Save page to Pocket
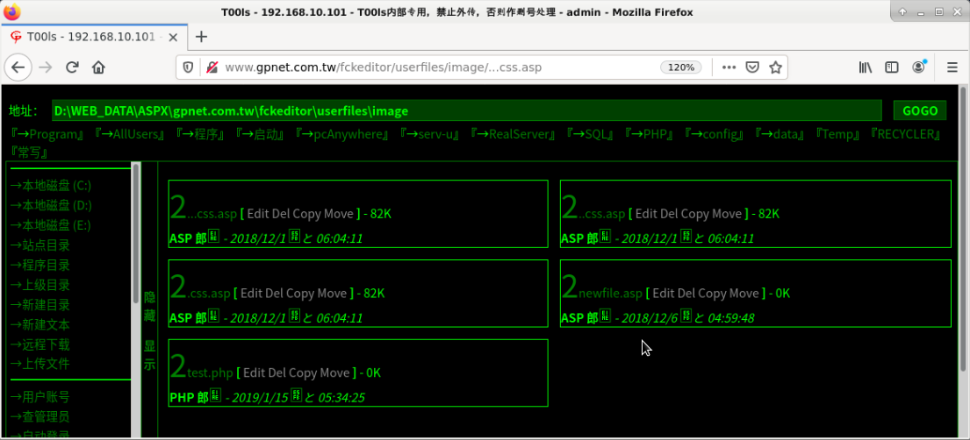Image resolution: width=970 pixels, height=440 pixels. 752,67
